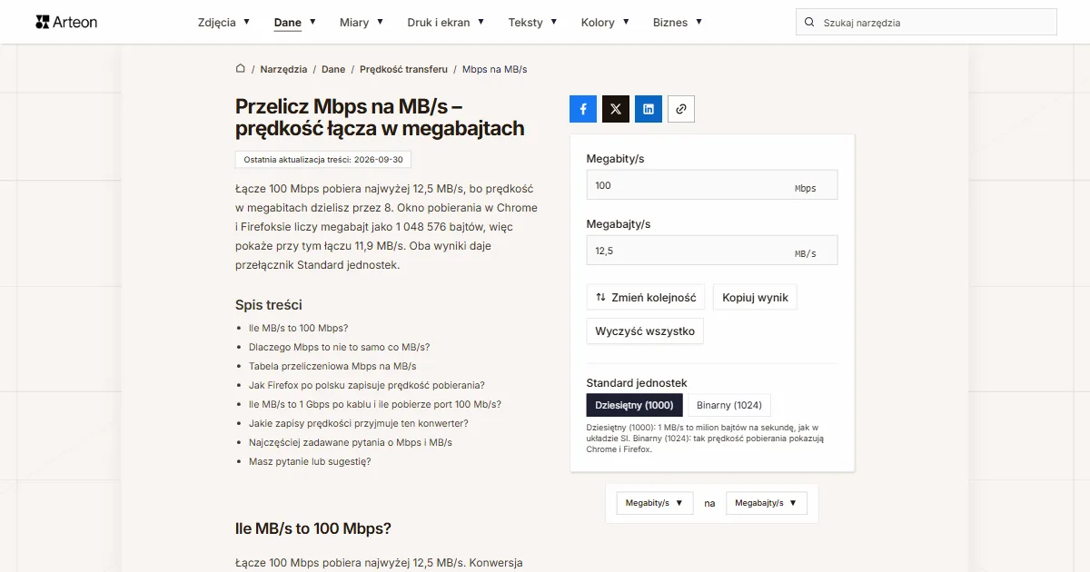Viewport: 1090px width, 572px height.
Task: Open the Kolory menu
Action: 605,22
